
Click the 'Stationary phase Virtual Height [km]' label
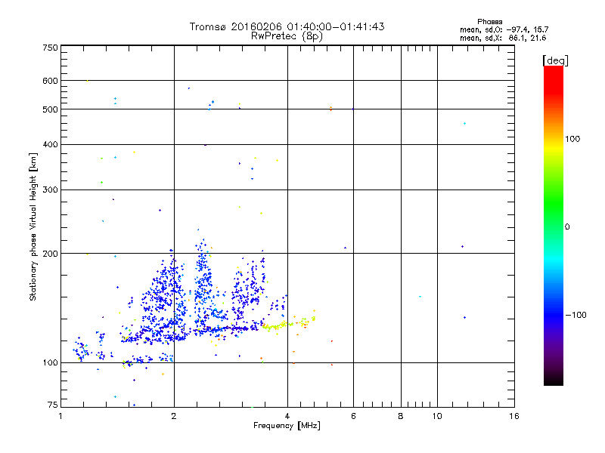[x=33, y=226]
